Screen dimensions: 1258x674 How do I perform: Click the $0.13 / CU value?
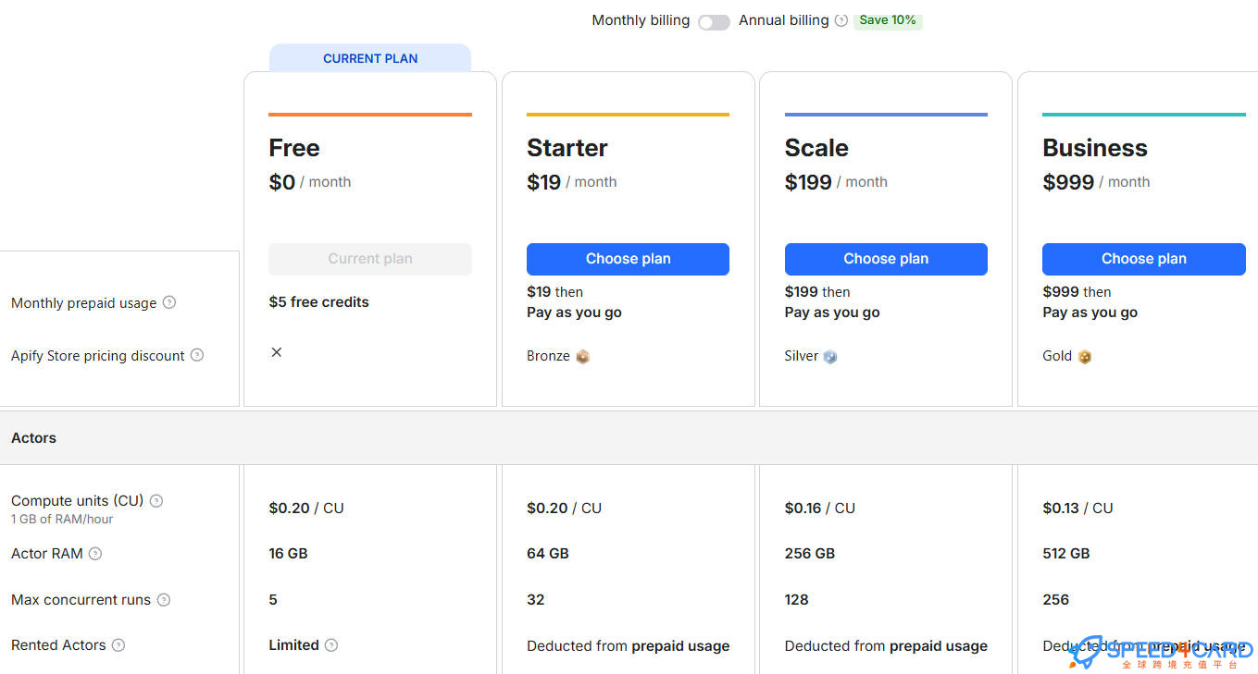click(1077, 509)
